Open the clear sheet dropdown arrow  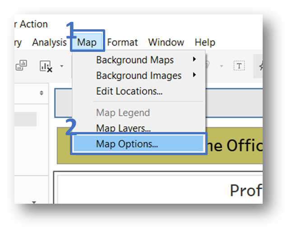62,66
